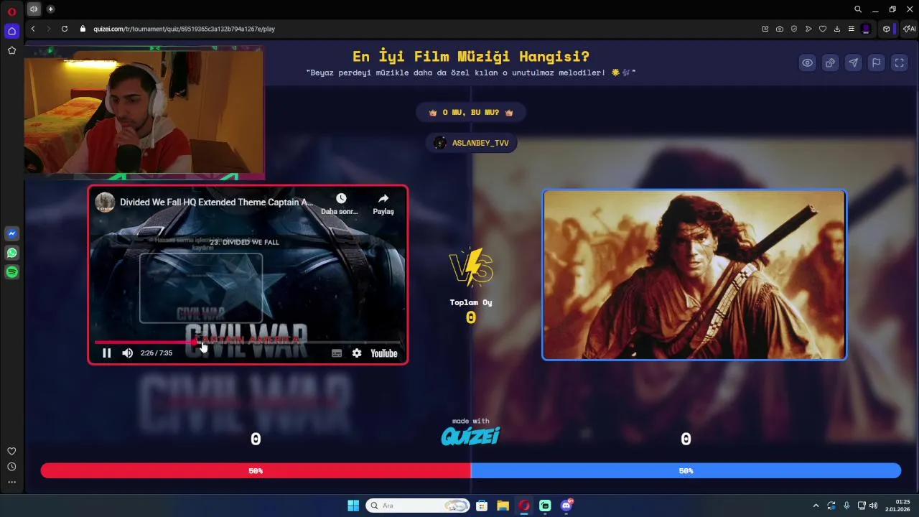This screenshot has width=919, height=517.
Task: Open sidebar three-dot more options
Action: [11, 482]
